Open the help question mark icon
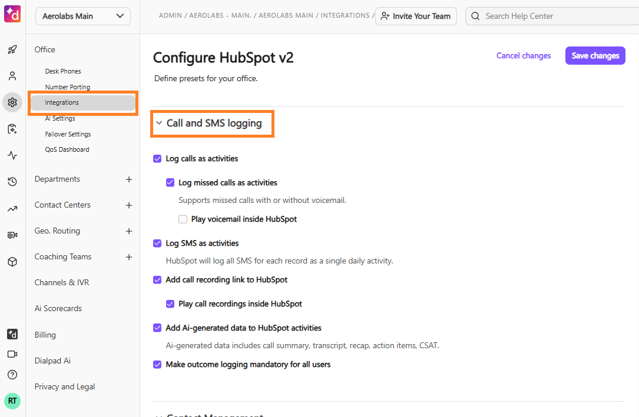The height and width of the screenshot is (417, 639). tap(12, 375)
